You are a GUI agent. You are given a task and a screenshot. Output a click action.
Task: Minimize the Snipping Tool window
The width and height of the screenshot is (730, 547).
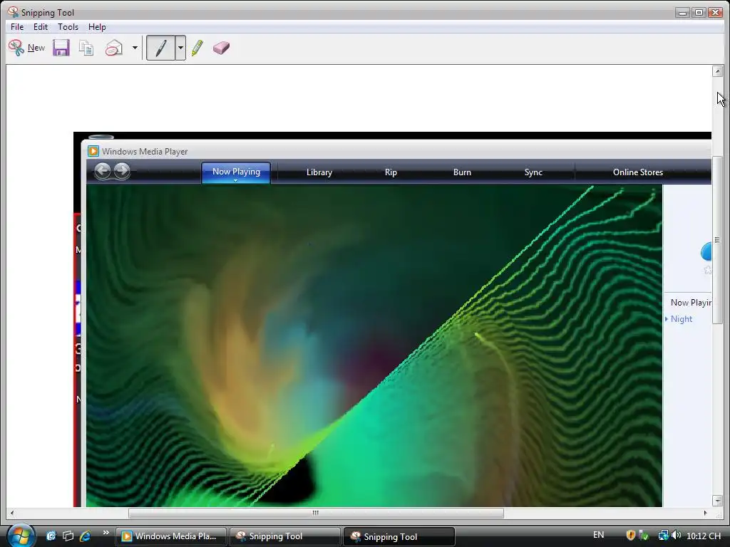click(682, 13)
